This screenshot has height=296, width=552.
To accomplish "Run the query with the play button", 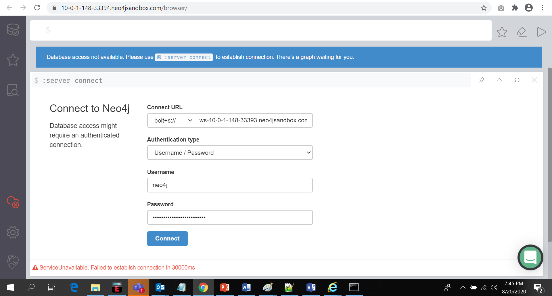I will pos(541,32).
